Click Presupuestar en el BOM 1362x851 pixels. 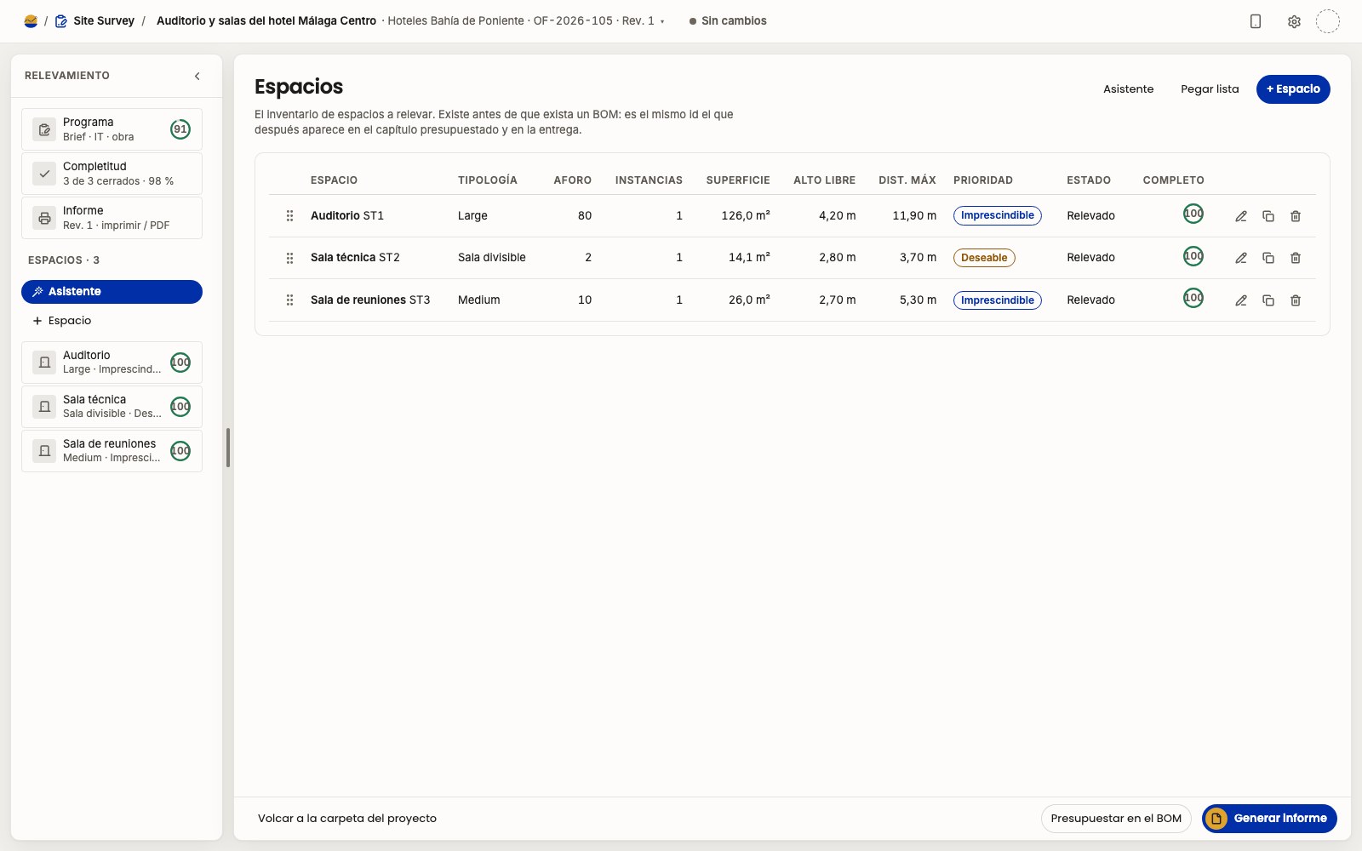point(1116,819)
